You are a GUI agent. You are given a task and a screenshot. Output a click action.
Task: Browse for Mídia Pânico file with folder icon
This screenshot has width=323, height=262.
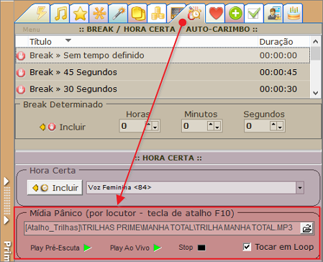pos(307,228)
